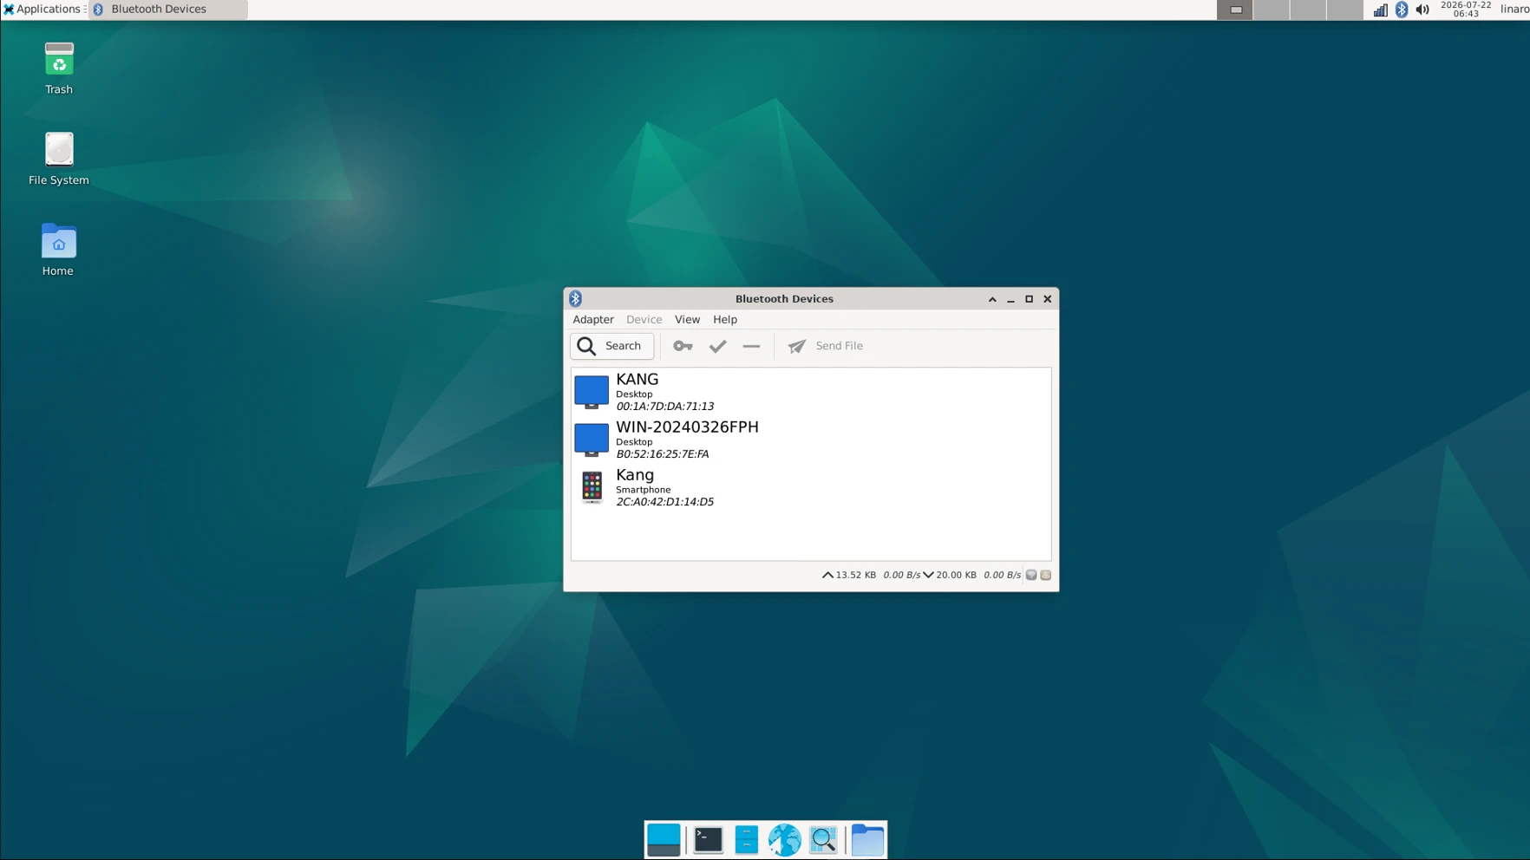Launch Terminal from bottom dock
1530x860 pixels.
pos(708,840)
